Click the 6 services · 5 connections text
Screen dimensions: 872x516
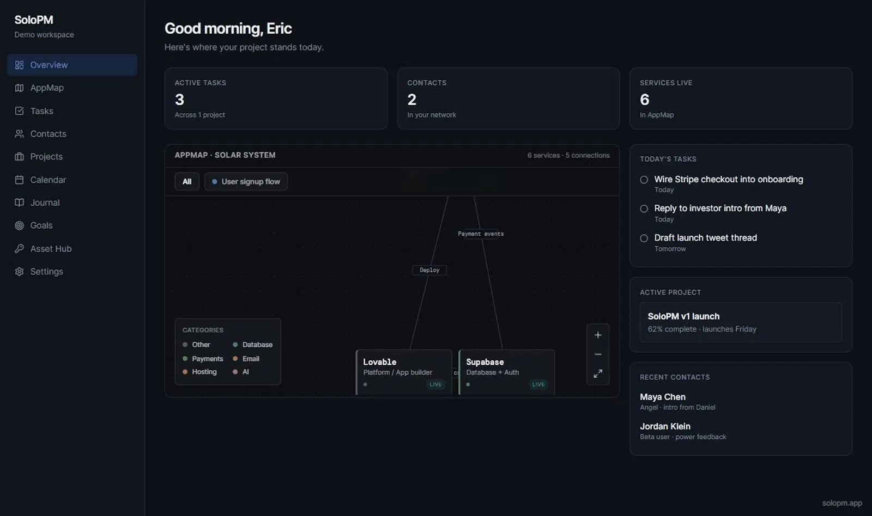pos(568,156)
